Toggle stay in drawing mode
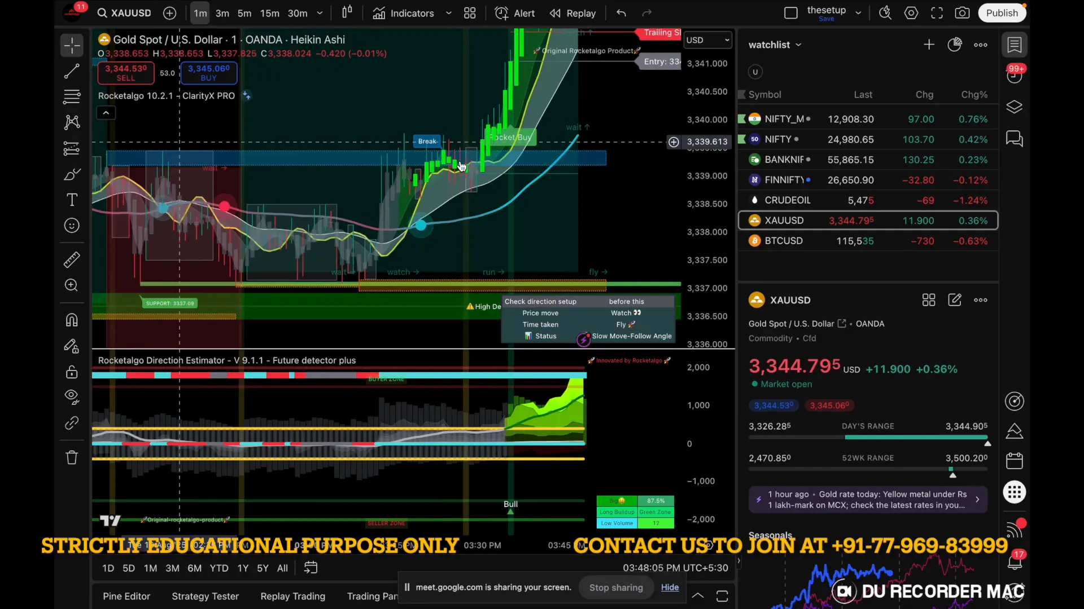This screenshot has height=609, width=1084. click(x=72, y=346)
